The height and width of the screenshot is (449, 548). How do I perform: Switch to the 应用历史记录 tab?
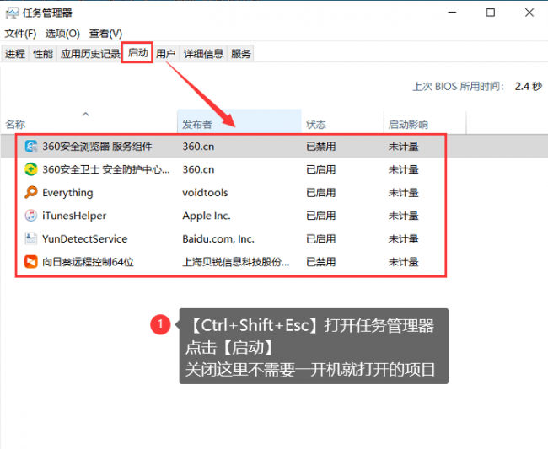coord(90,54)
